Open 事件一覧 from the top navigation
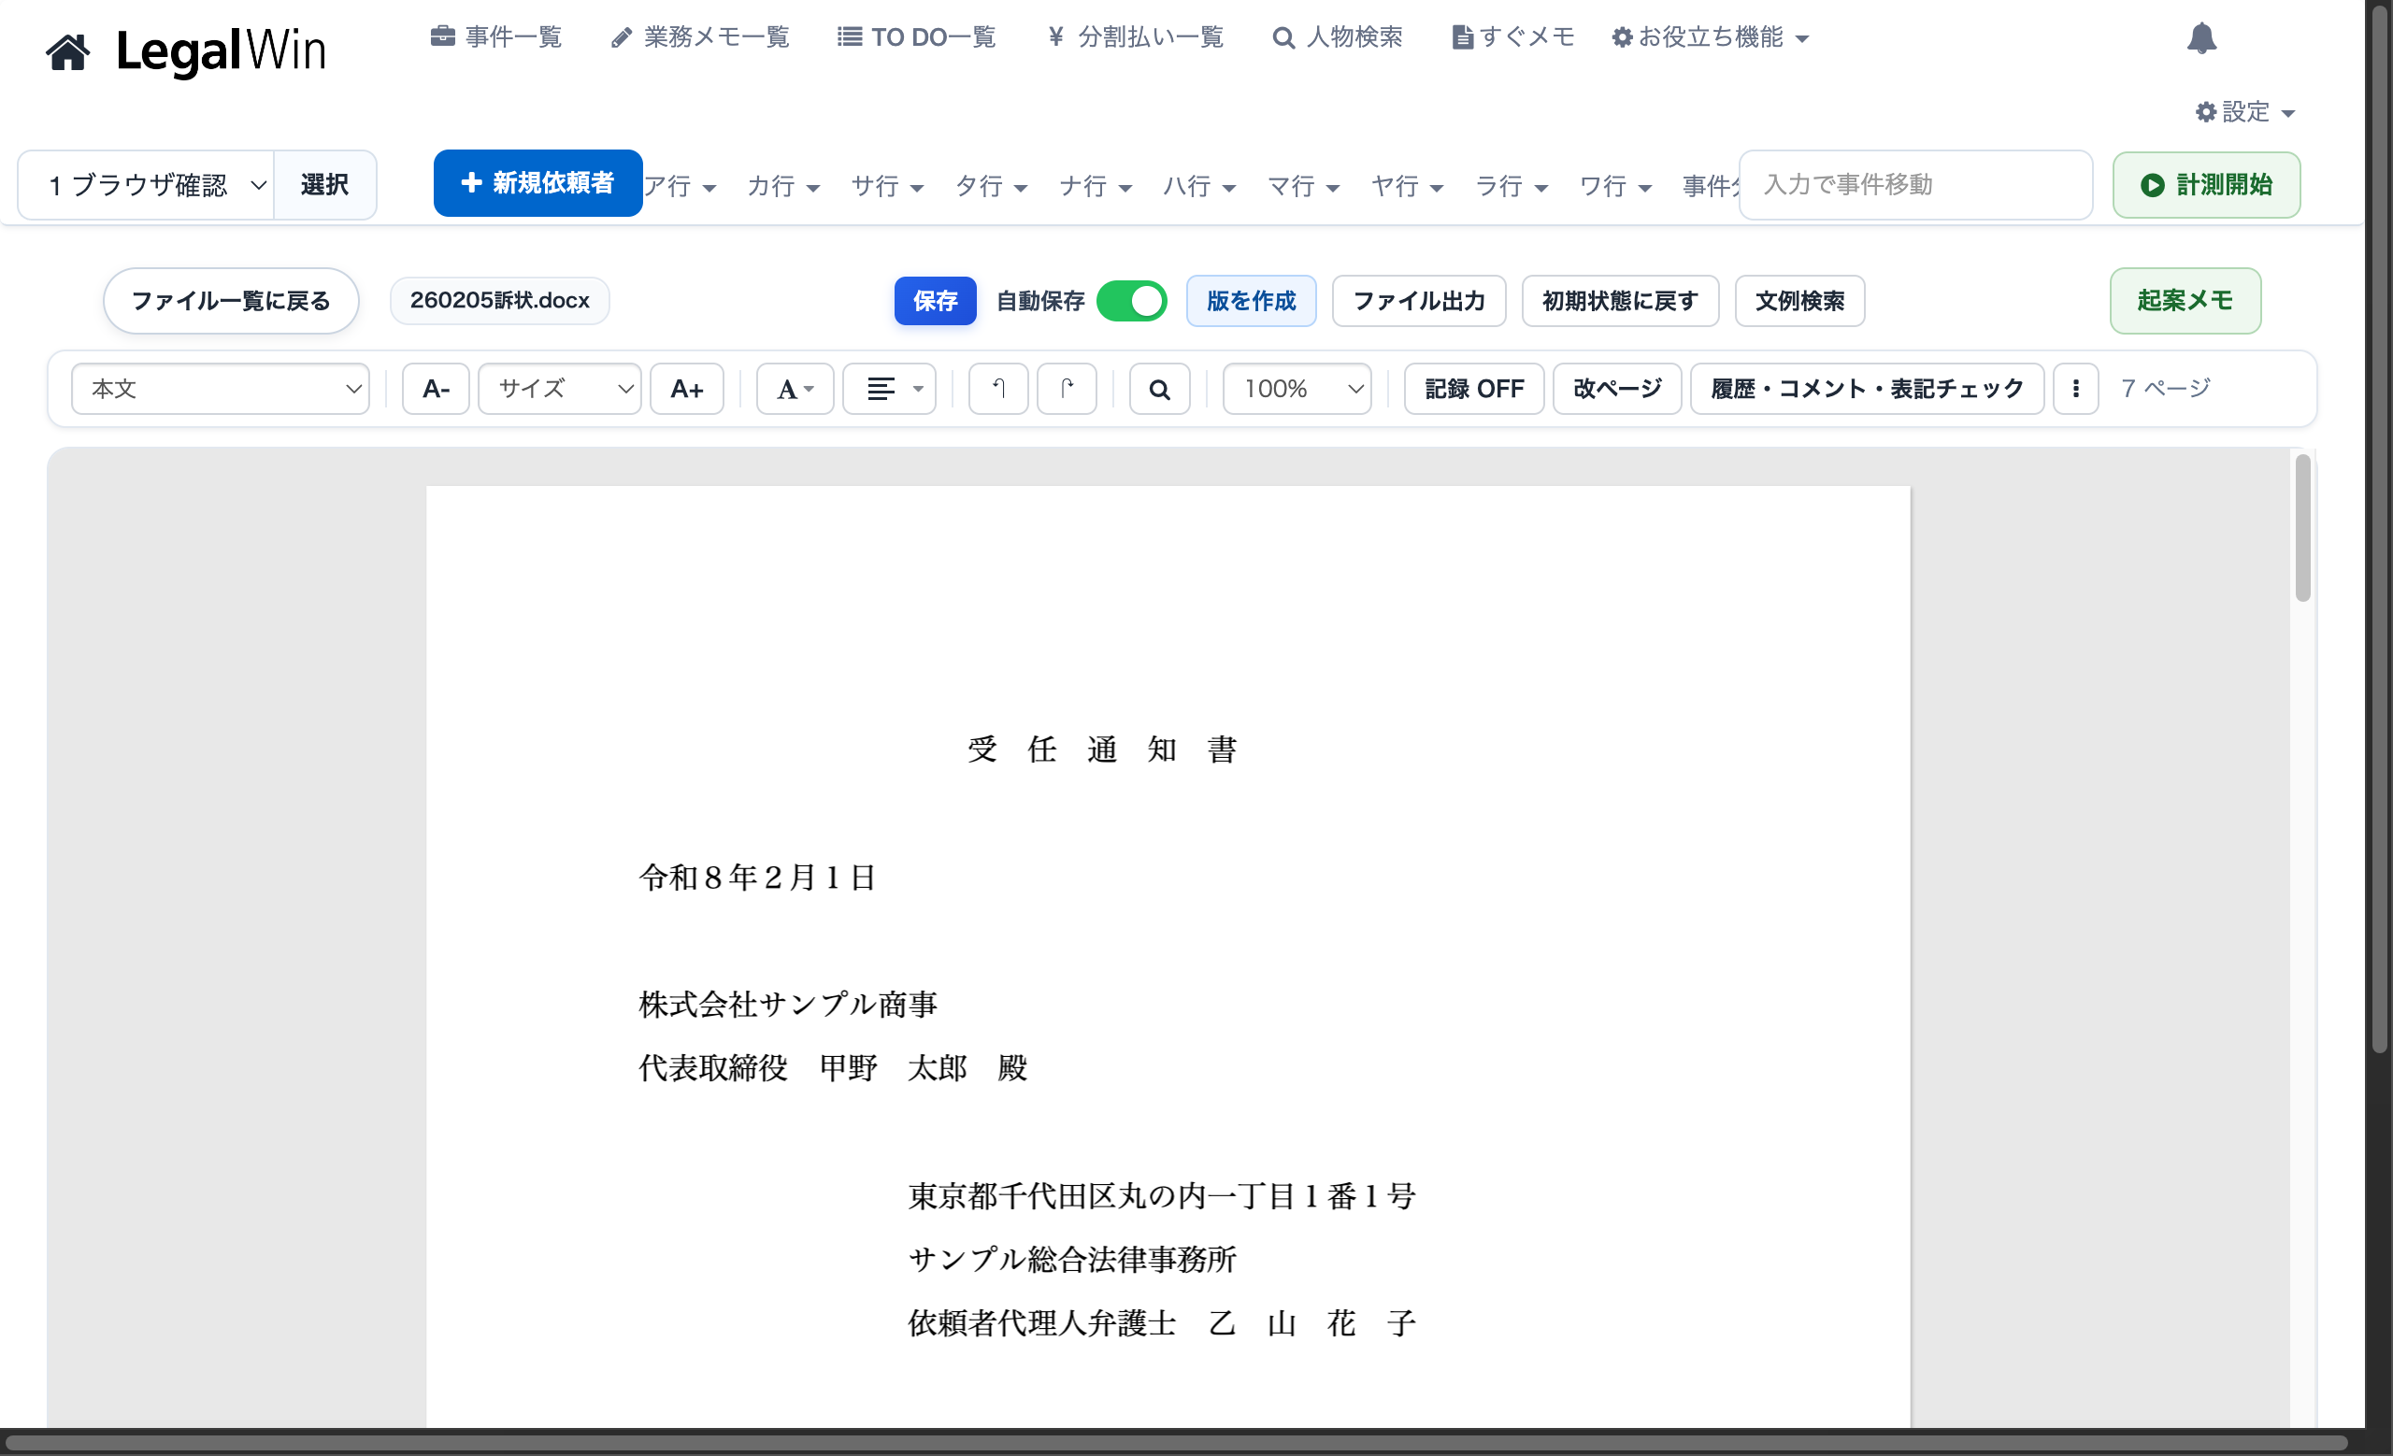2393x1456 pixels. (496, 36)
